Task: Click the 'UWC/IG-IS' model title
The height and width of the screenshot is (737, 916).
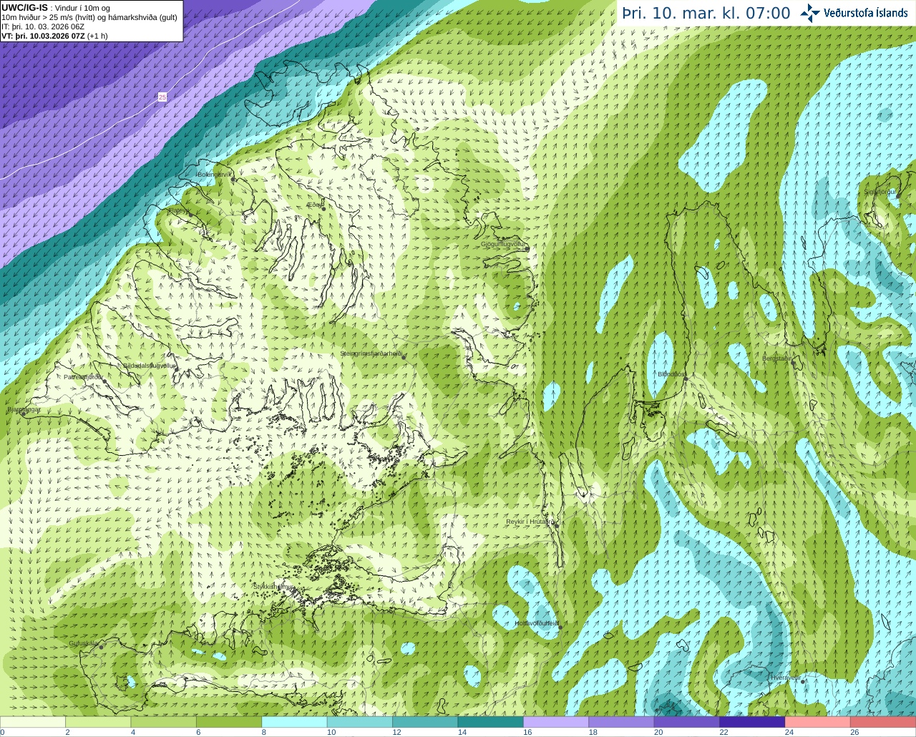Action: point(24,7)
